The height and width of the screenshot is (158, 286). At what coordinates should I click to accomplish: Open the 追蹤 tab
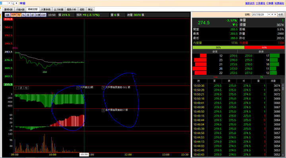click(82, 10)
